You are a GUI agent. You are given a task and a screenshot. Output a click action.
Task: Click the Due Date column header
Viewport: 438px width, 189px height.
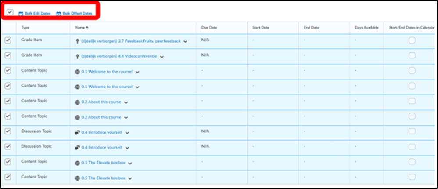[209, 28]
